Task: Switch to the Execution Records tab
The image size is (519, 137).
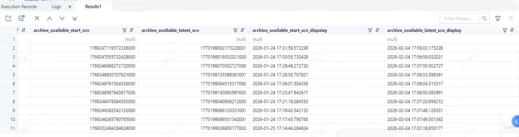Action: click(x=19, y=6)
